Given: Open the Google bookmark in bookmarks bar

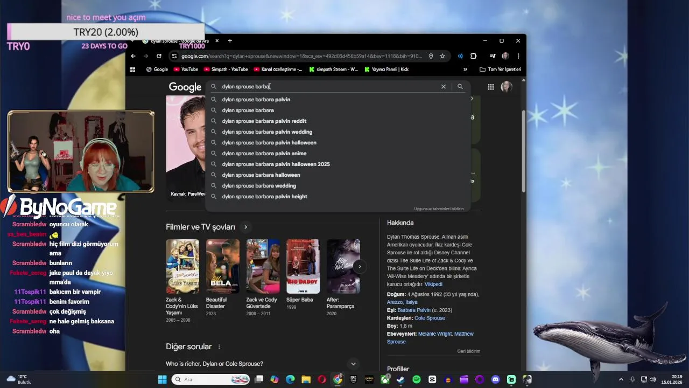Looking at the screenshot, I should point(157,69).
